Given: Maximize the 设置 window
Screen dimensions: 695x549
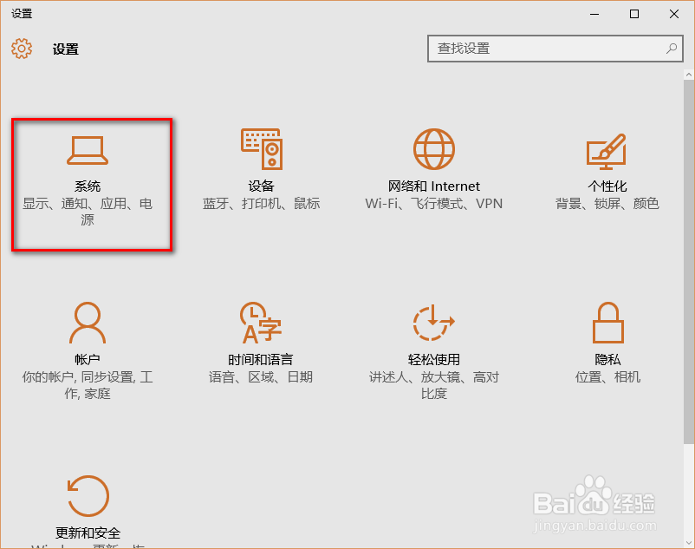Looking at the screenshot, I should (x=634, y=14).
